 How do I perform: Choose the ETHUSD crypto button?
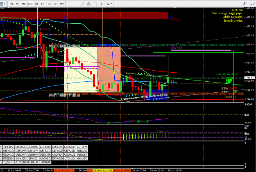pos(57,159)
